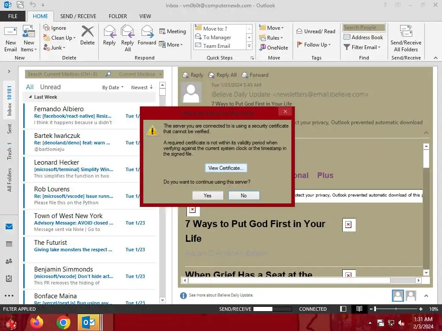Click Yes in the security warning
Screen dimensions: 442x331
(208, 195)
